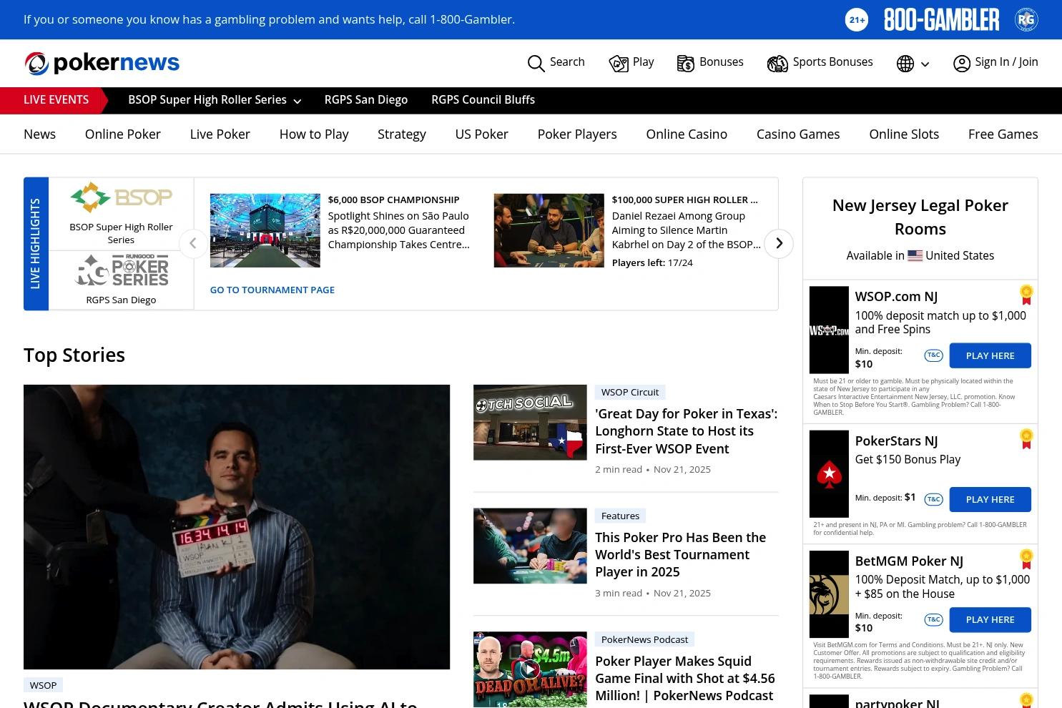
Task: Click the Play cards icon
Action: pos(619,63)
